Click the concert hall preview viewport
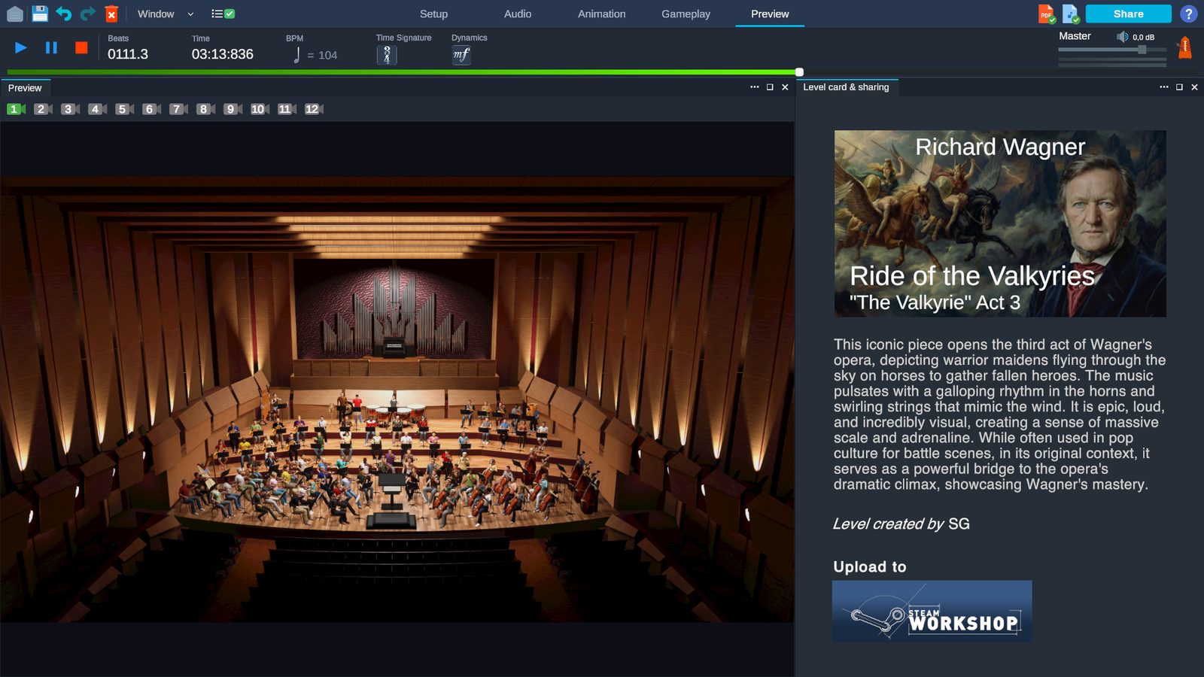Viewport: 1204px width, 677px height. click(x=397, y=399)
